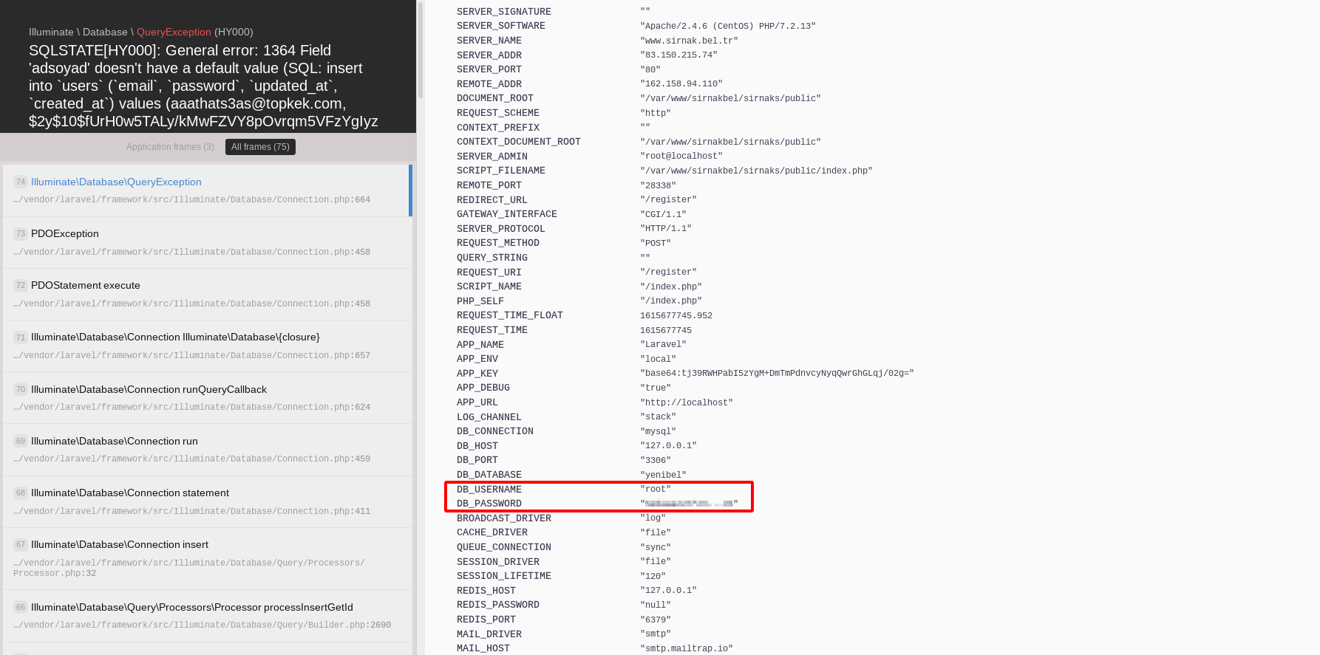Open the Connection statement stack frame
The width and height of the screenshot is (1320, 655).
coord(130,493)
